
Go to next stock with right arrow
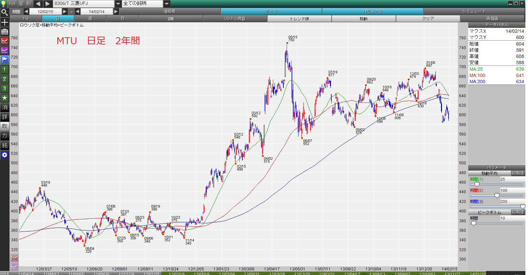pos(48,4)
